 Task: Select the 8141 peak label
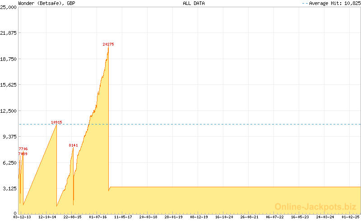click(74, 145)
